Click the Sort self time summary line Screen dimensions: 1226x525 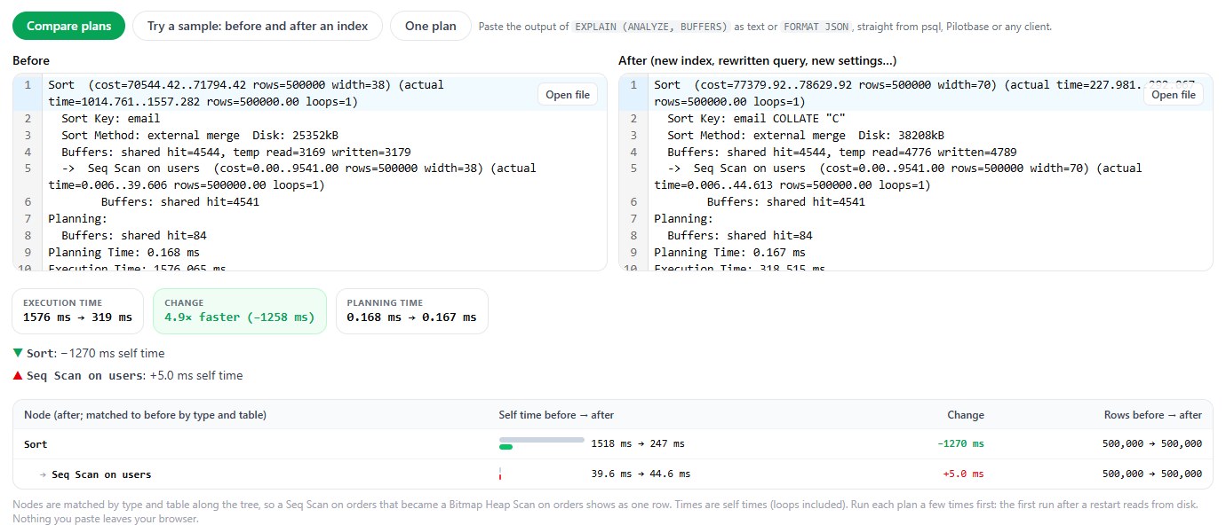(89, 353)
